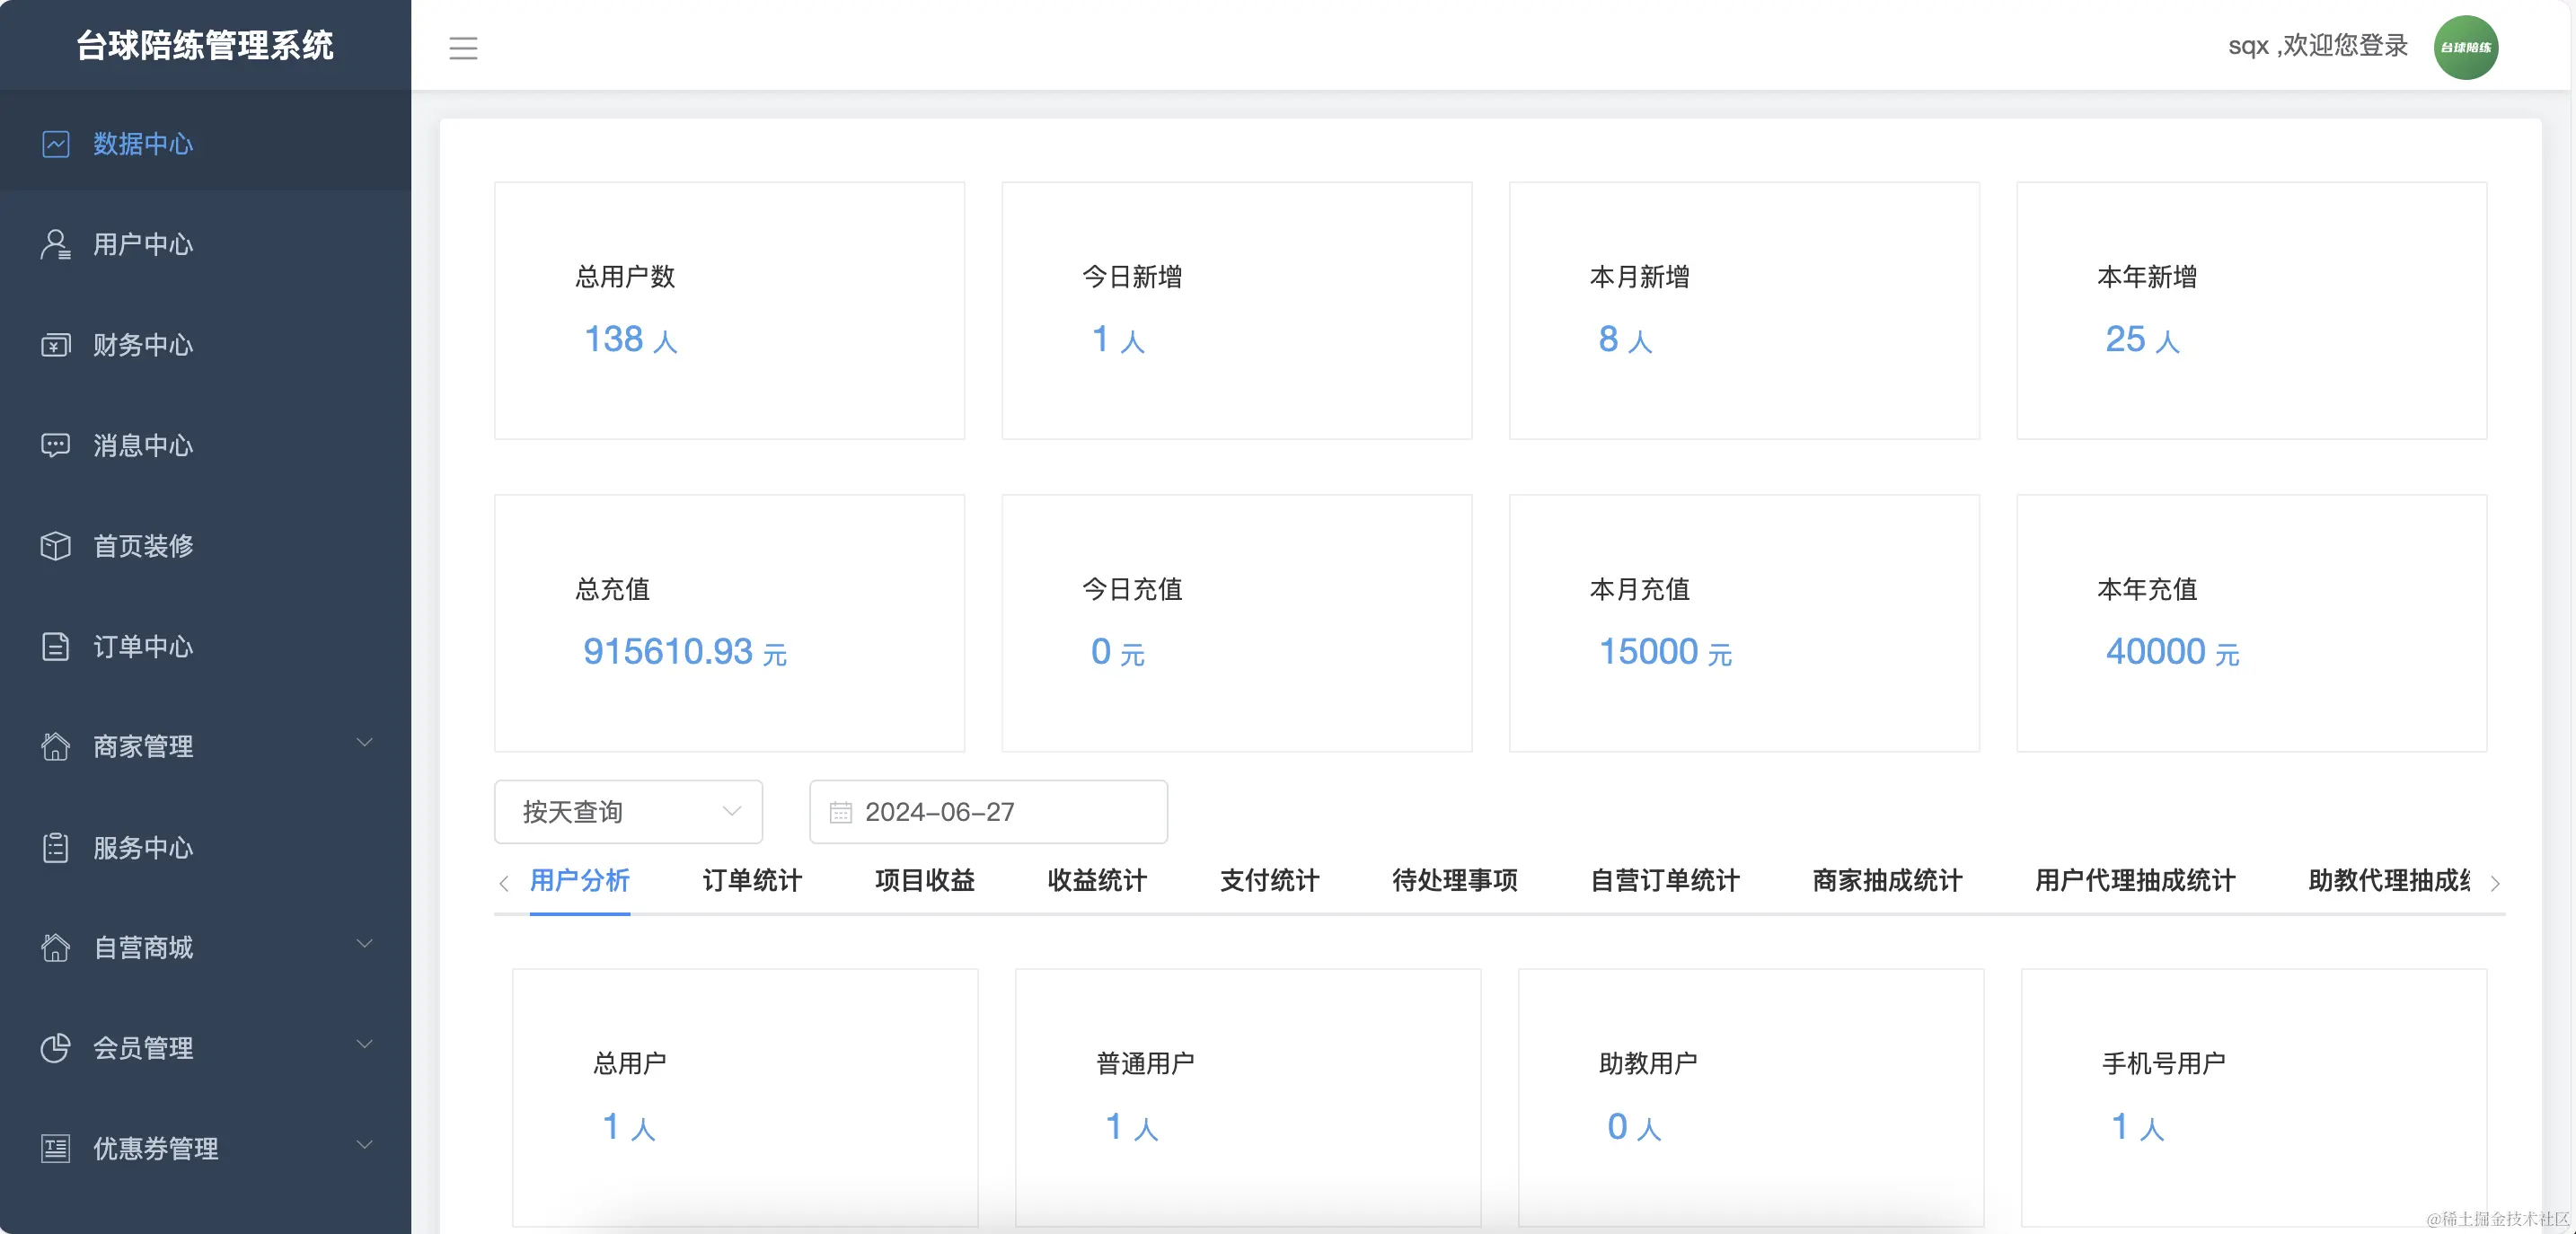Click the calendar icon in the date field
The width and height of the screenshot is (2576, 1234).
(841, 812)
